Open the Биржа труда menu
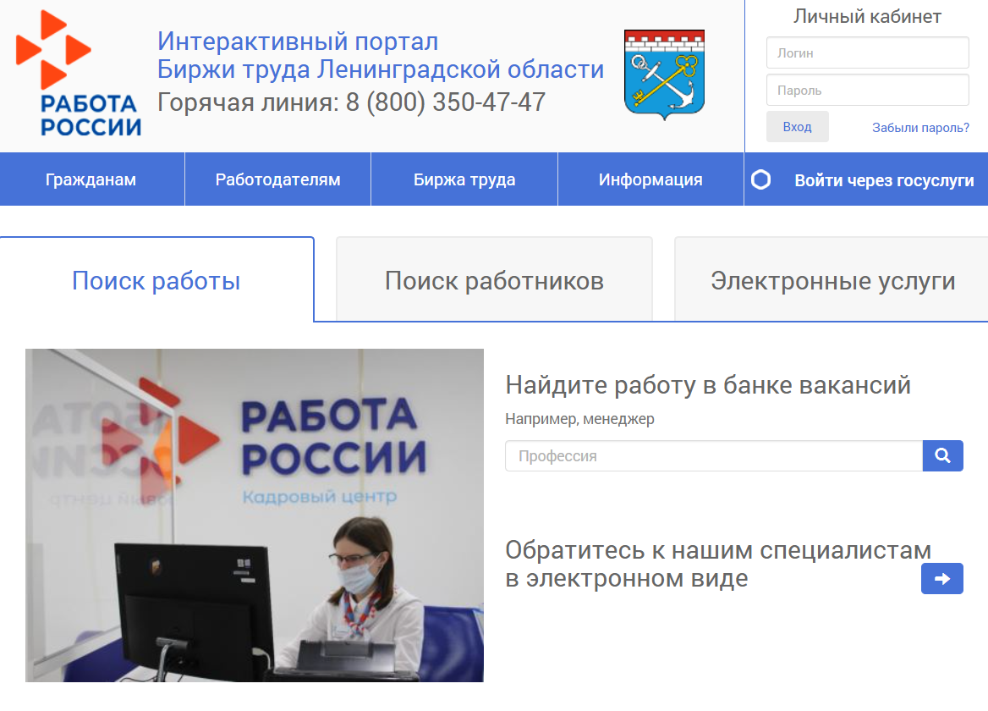Image resolution: width=988 pixels, height=711 pixels. [464, 179]
